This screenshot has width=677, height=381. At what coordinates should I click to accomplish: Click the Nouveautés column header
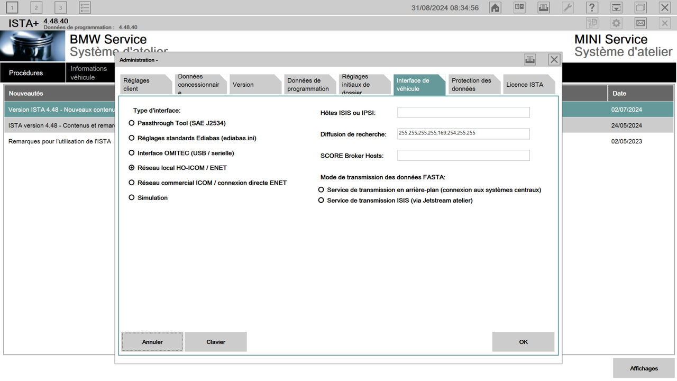tap(59, 93)
